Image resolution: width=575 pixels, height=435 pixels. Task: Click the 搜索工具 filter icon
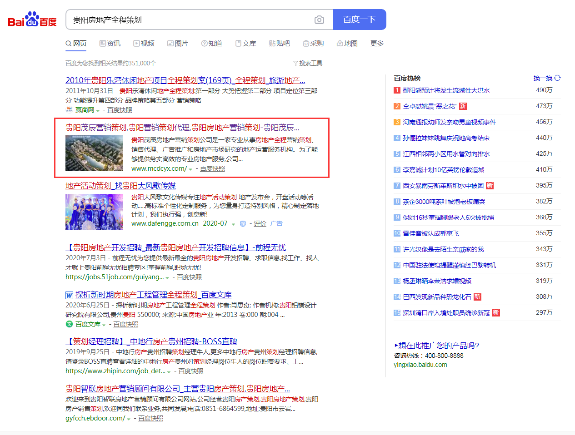click(x=296, y=63)
